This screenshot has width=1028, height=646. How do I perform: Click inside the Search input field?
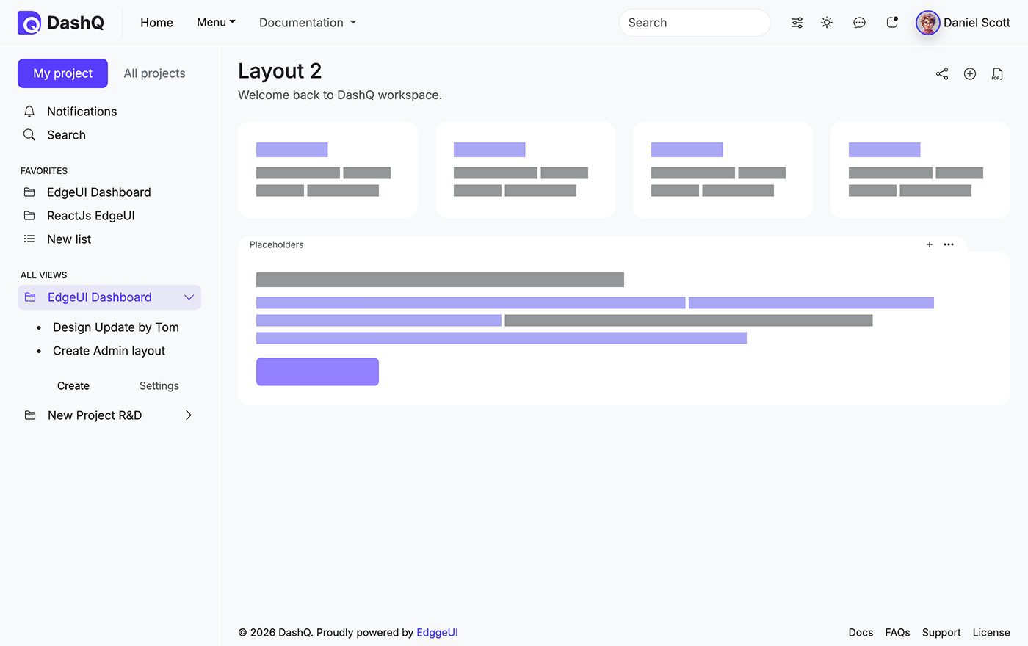click(693, 23)
